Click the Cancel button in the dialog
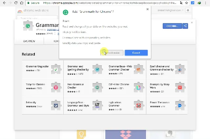Viewport: 210px width, 139px height. [136, 53]
